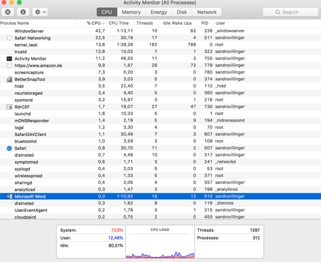This screenshot has width=321, height=262.
Task: Switch to the Energy tab
Action: (x=158, y=12)
